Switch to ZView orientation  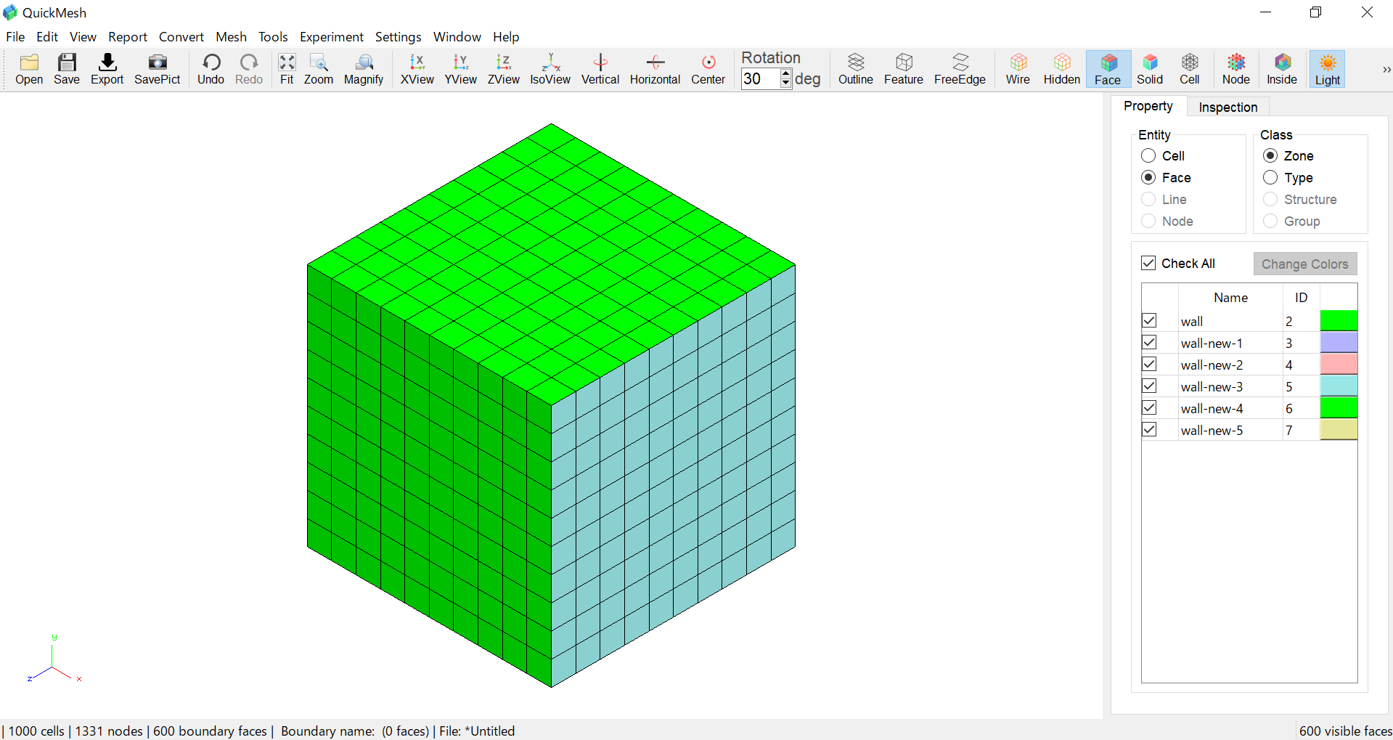click(x=504, y=70)
